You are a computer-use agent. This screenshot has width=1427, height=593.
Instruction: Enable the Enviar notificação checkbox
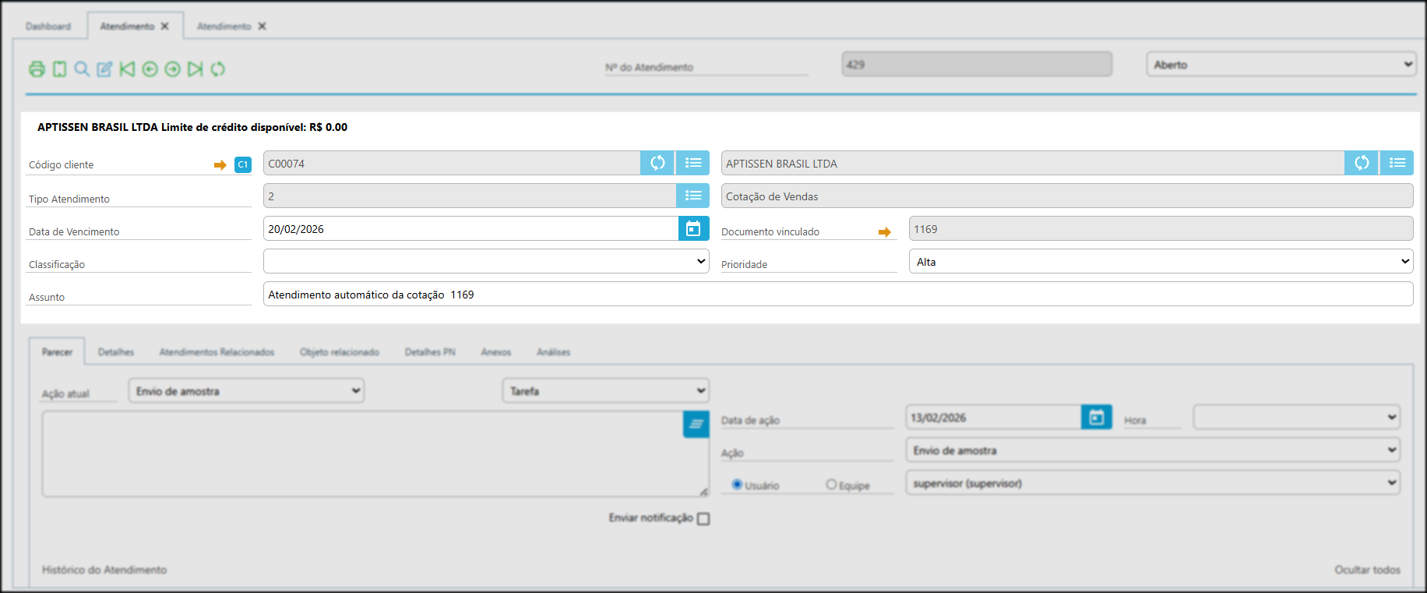coord(703,519)
